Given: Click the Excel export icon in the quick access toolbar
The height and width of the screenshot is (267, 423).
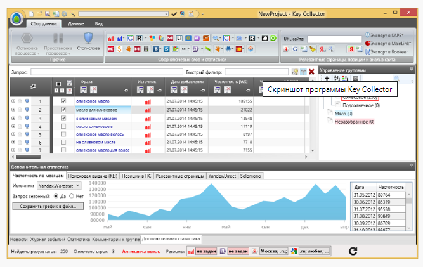Looking at the screenshot, I should tap(56, 14).
